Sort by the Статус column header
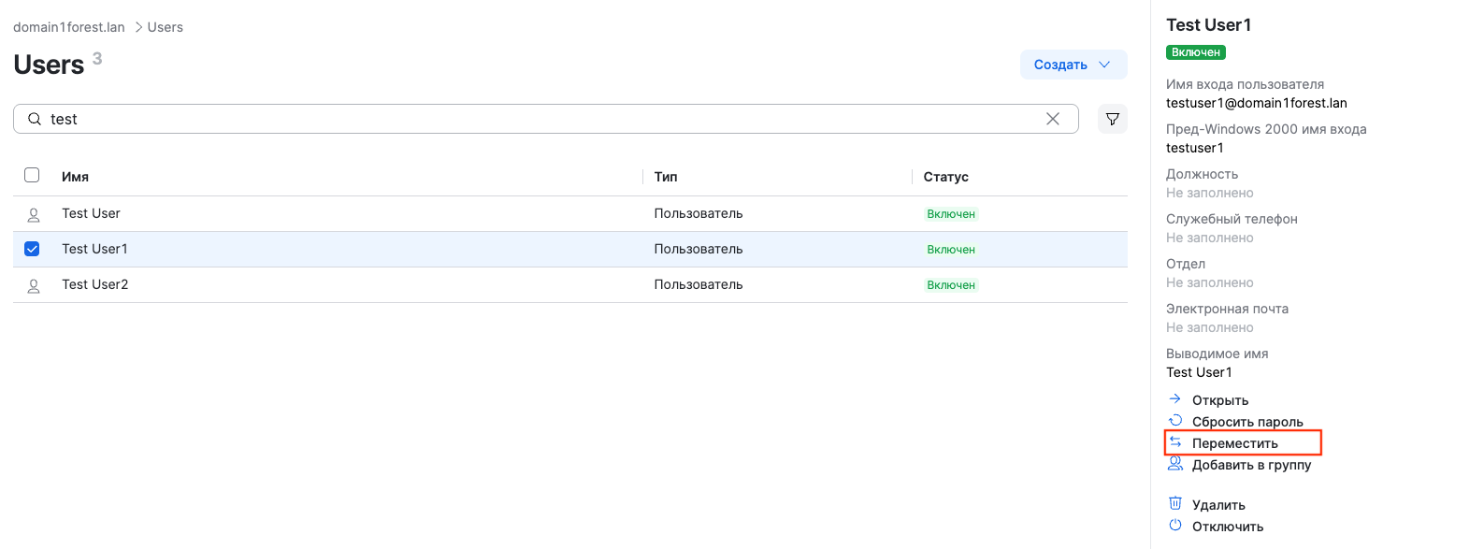Image resolution: width=1484 pixels, height=549 pixels. click(x=945, y=177)
